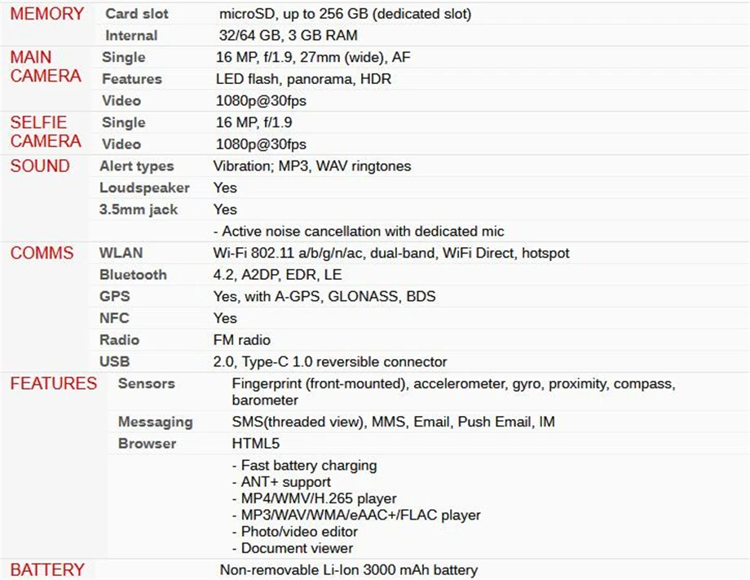Click the NFC spec label
750x580 pixels.
pos(114,318)
